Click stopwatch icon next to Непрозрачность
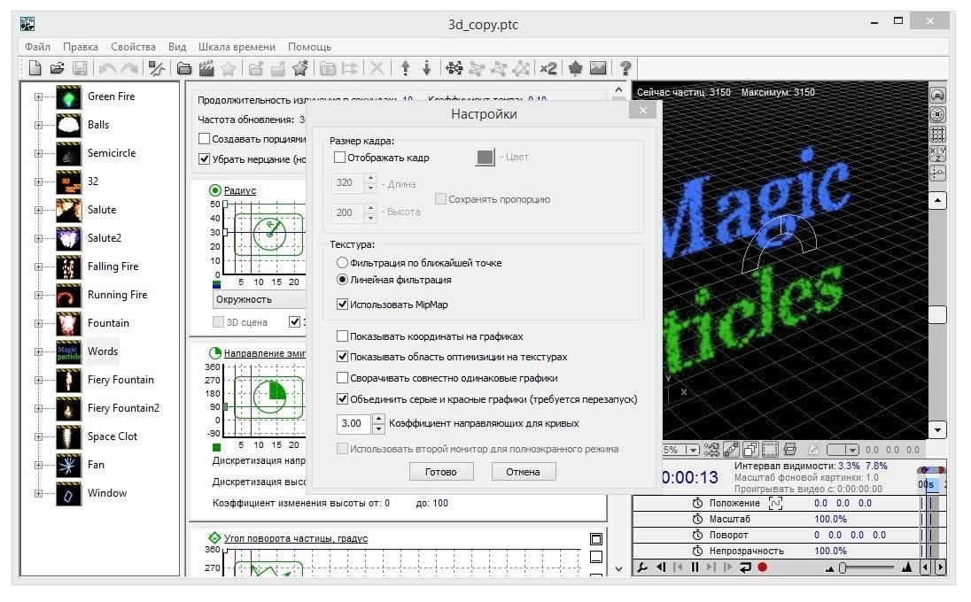This screenshot has width=971, height=602. click(698, 551)
